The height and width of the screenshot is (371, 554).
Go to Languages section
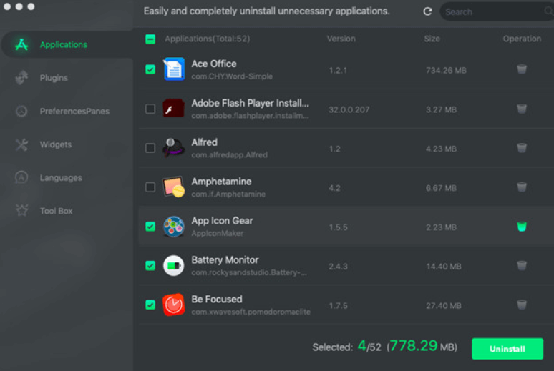[x=60, y=178]
